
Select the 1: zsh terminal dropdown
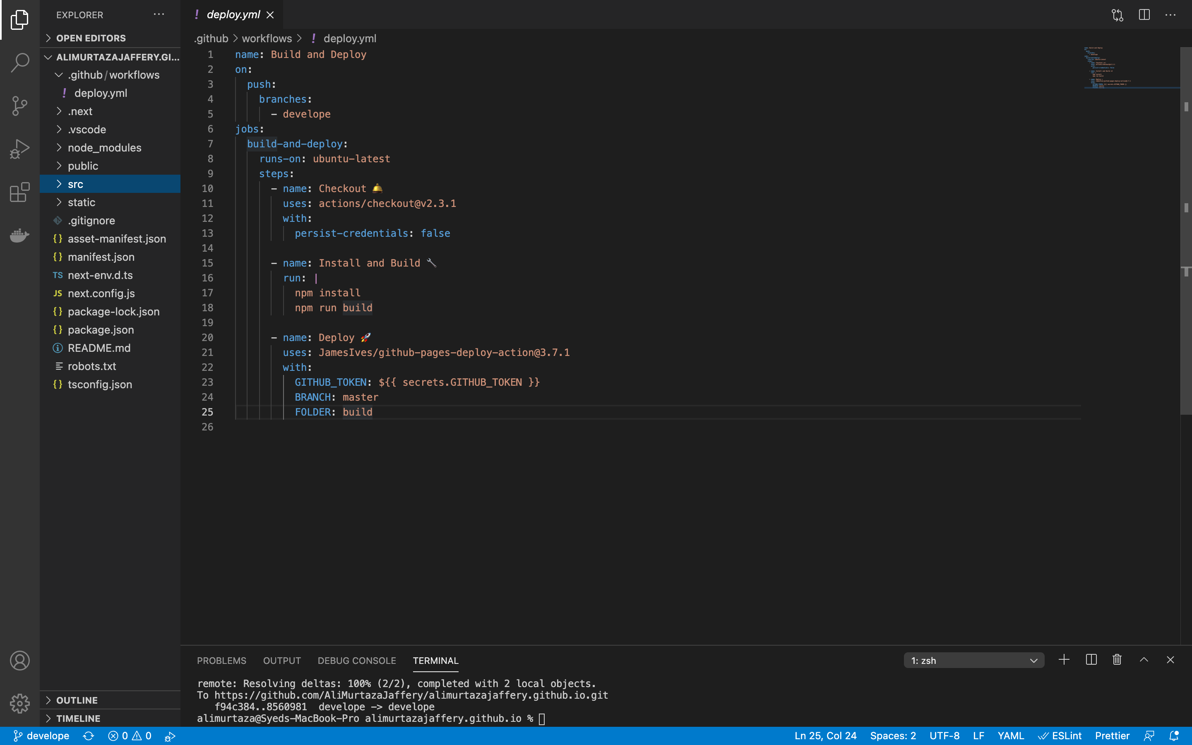pos(974,660)
